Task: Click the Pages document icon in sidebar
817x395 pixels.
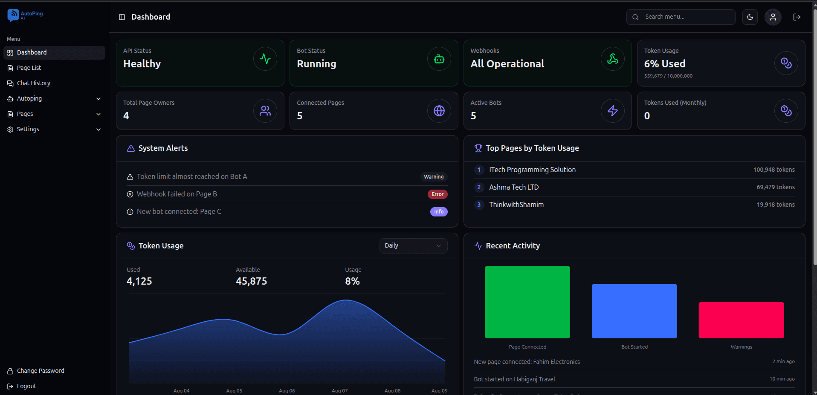Action: (10, 114)
